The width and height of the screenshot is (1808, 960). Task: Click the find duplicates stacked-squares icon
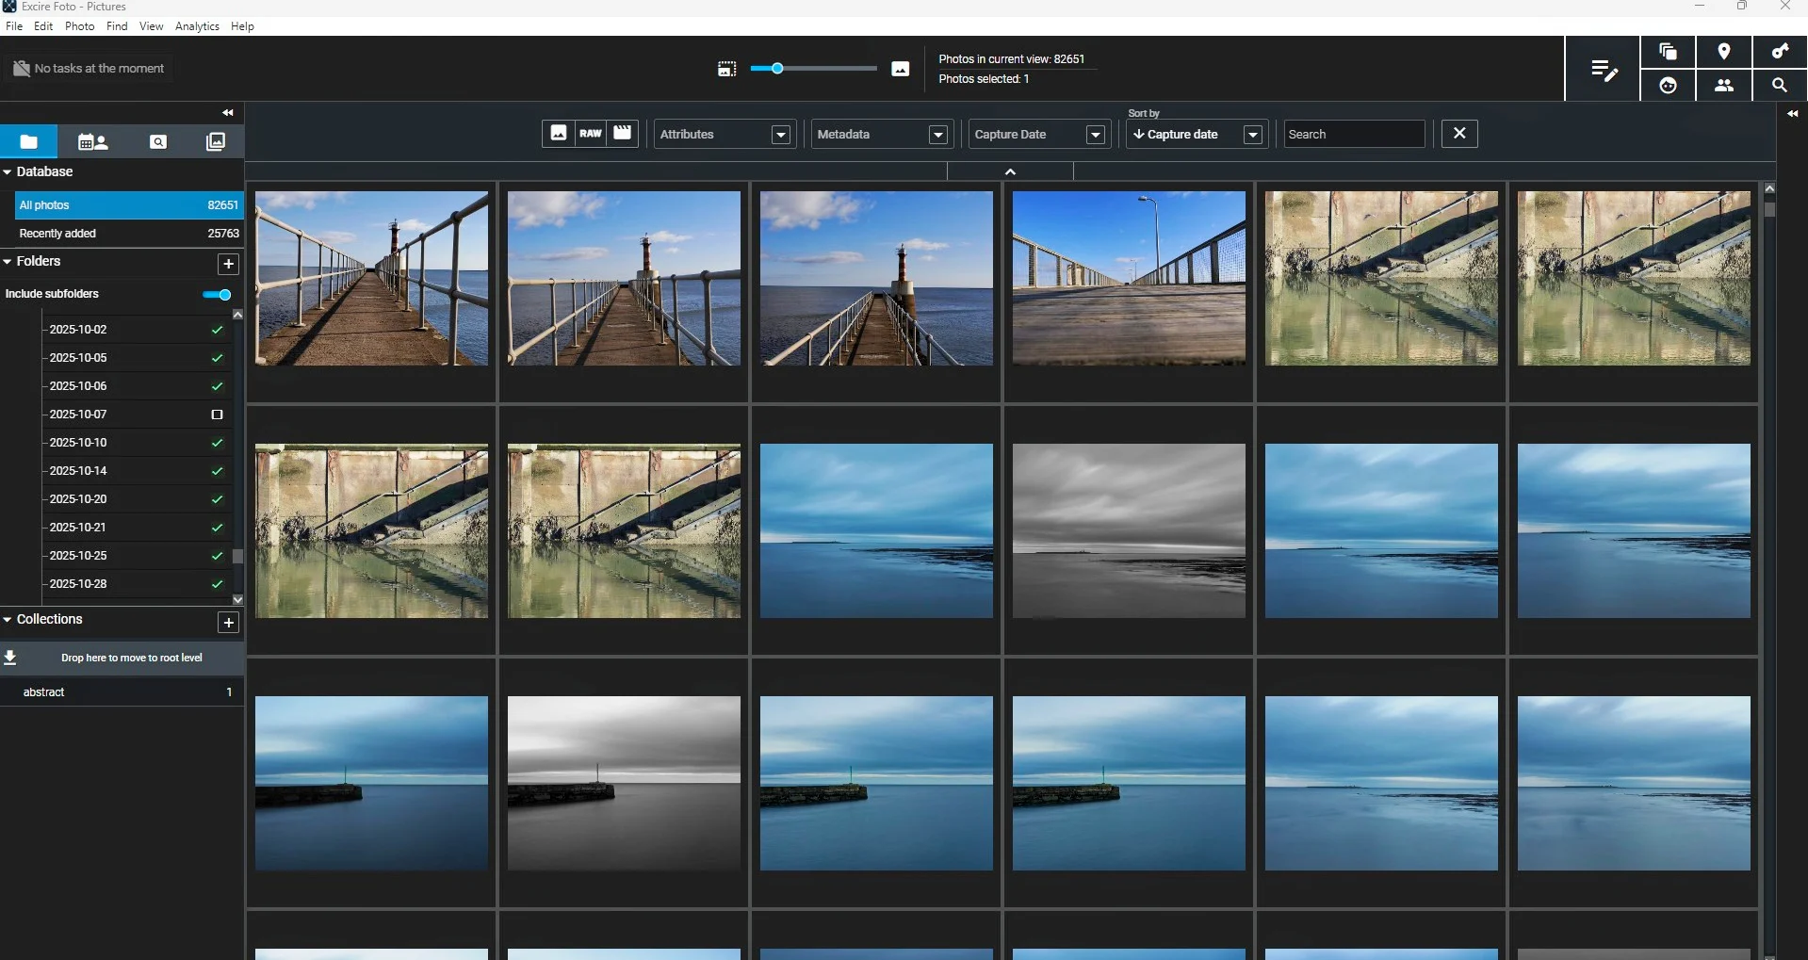[1668, 52]
